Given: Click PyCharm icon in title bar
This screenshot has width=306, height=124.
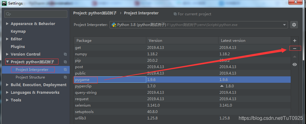Looking at the screenshot, I should tap(4, 3).
